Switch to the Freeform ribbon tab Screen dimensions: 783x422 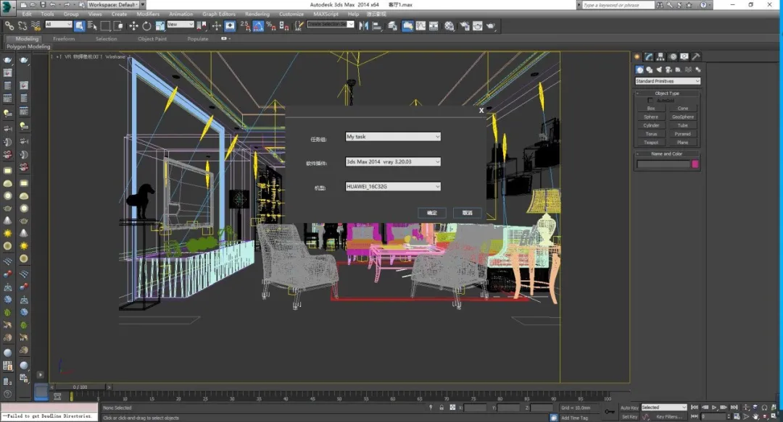click(x=64, y=39)
